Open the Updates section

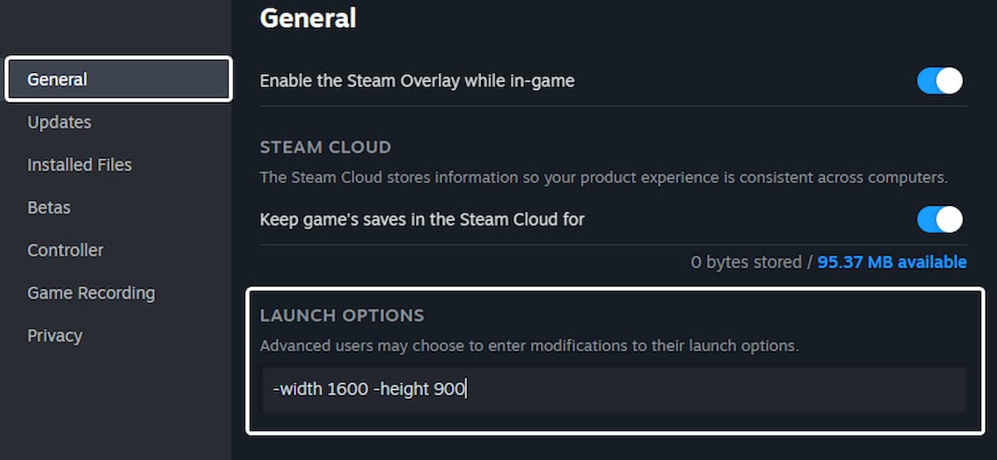click(59, 122)
